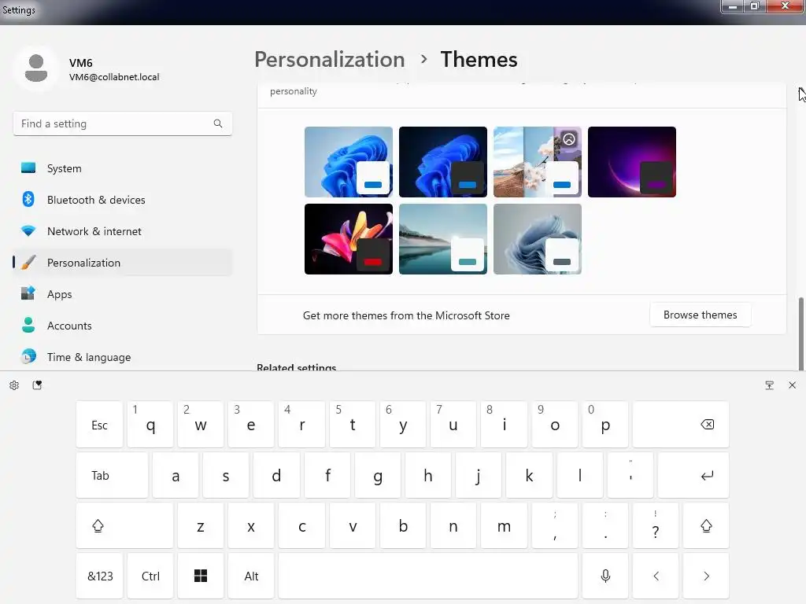
Task: Open Time & language settings
Action: point(122,357)
